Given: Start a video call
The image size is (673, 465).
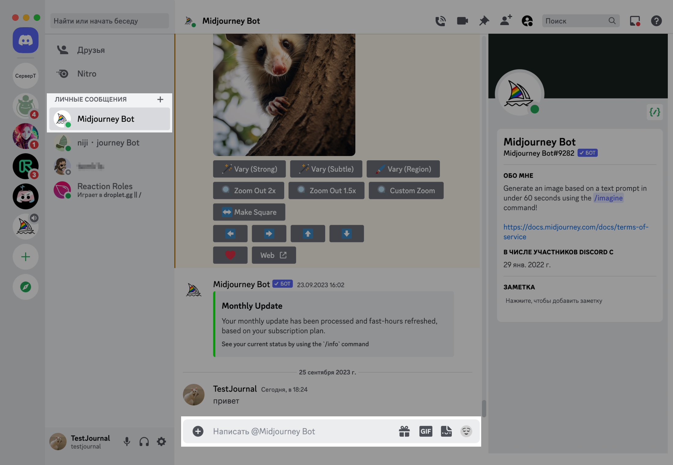Looking at the screenshot, I should (x=462, y=21).
